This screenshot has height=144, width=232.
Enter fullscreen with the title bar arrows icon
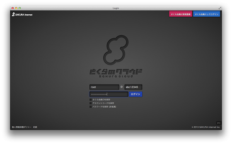220,8
